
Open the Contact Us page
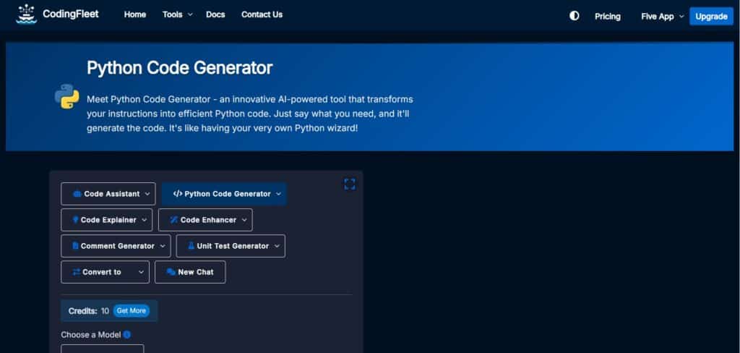pyautogui.click(x=262, y=14)
